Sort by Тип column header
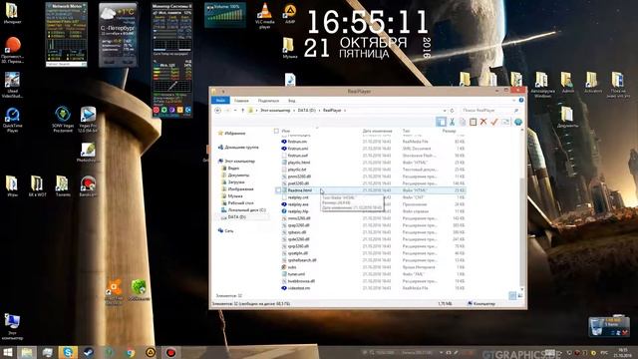This screenshot has height=359, width=638. 406,131
